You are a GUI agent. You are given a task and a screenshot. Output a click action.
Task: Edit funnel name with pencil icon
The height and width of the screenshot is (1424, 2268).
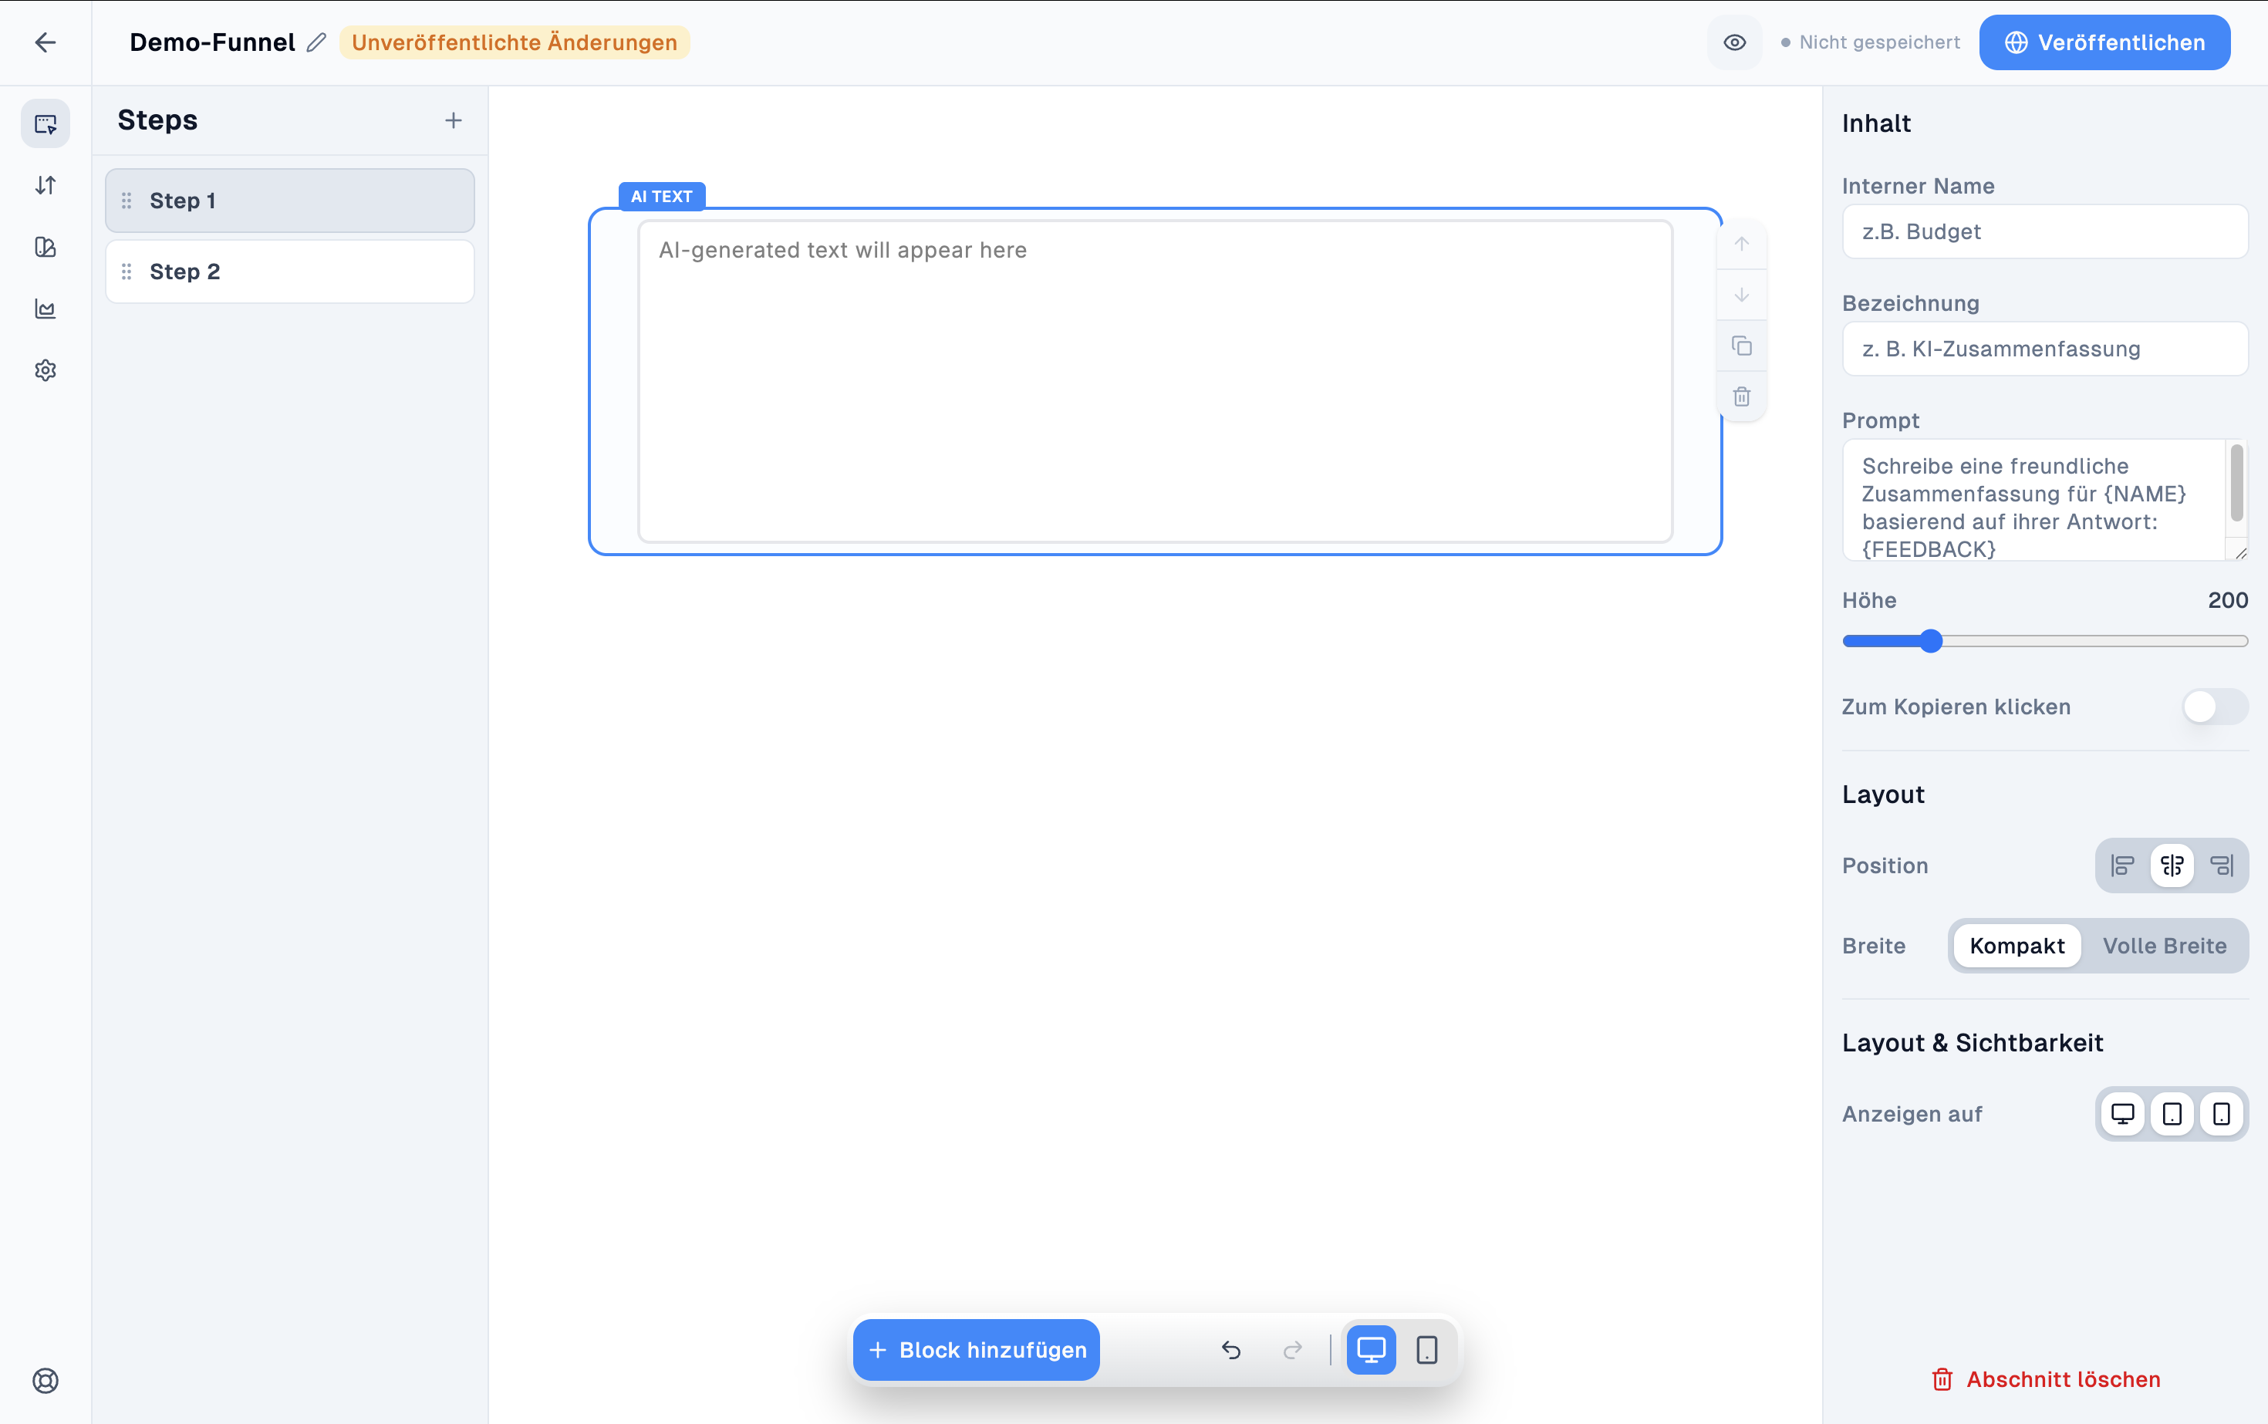point(317,42)
